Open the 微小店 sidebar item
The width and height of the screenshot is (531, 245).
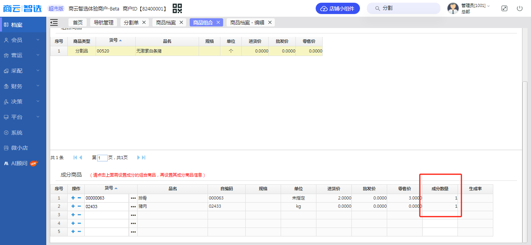pyautogui.click(x=23, y=148)
